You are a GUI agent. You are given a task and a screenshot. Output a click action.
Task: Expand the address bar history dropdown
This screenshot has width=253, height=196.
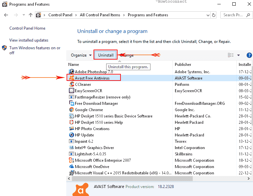pos(208,15)
